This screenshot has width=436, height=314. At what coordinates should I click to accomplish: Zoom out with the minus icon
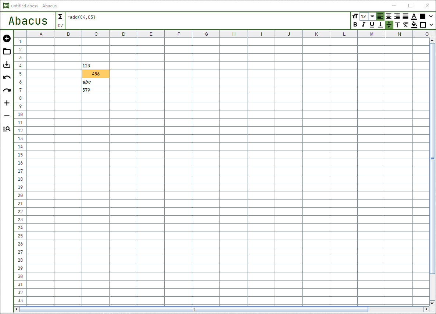pos(7,116)
